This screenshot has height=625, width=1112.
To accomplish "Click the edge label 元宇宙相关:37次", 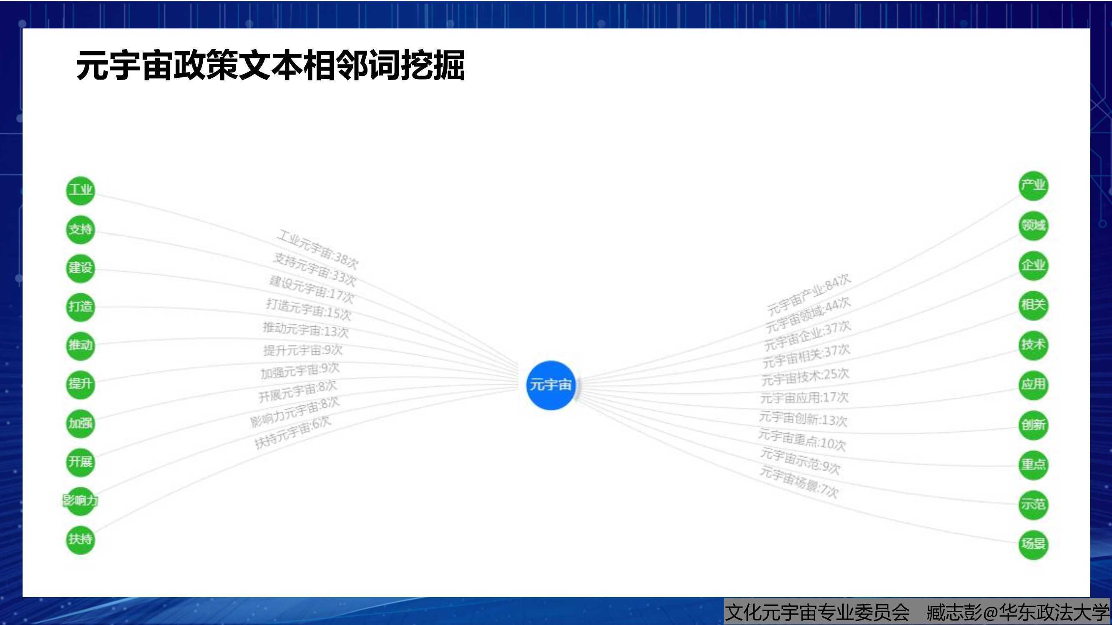I will (806, 356).
